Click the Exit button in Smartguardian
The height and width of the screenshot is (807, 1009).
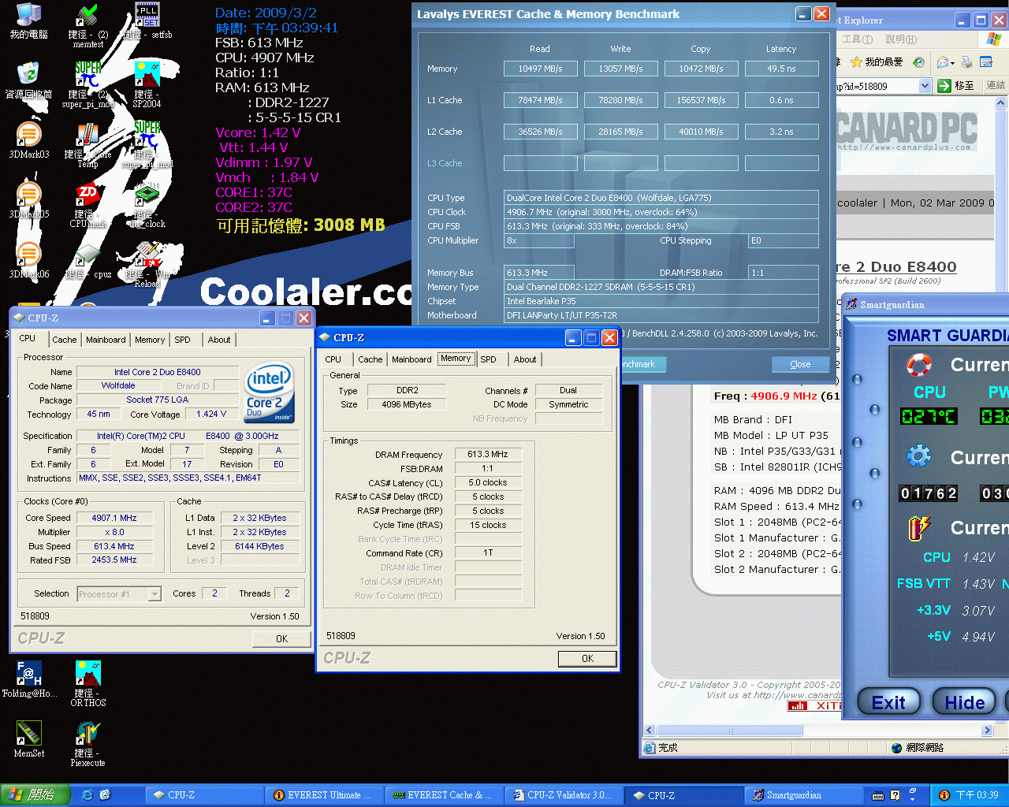pos(888,702)
